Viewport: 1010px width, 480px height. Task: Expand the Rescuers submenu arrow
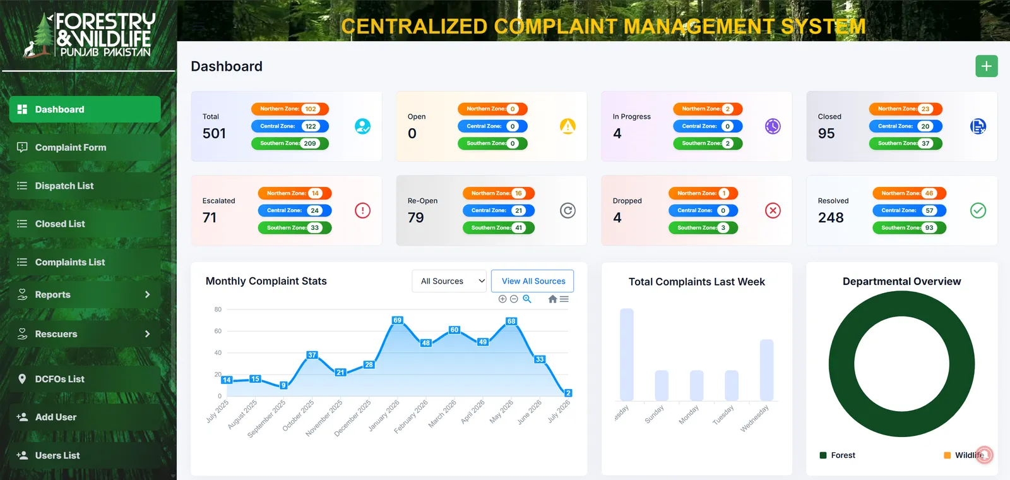[147, 333]
